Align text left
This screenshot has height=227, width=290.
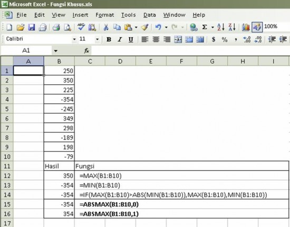pyautogui.click(x=144, y=40)
